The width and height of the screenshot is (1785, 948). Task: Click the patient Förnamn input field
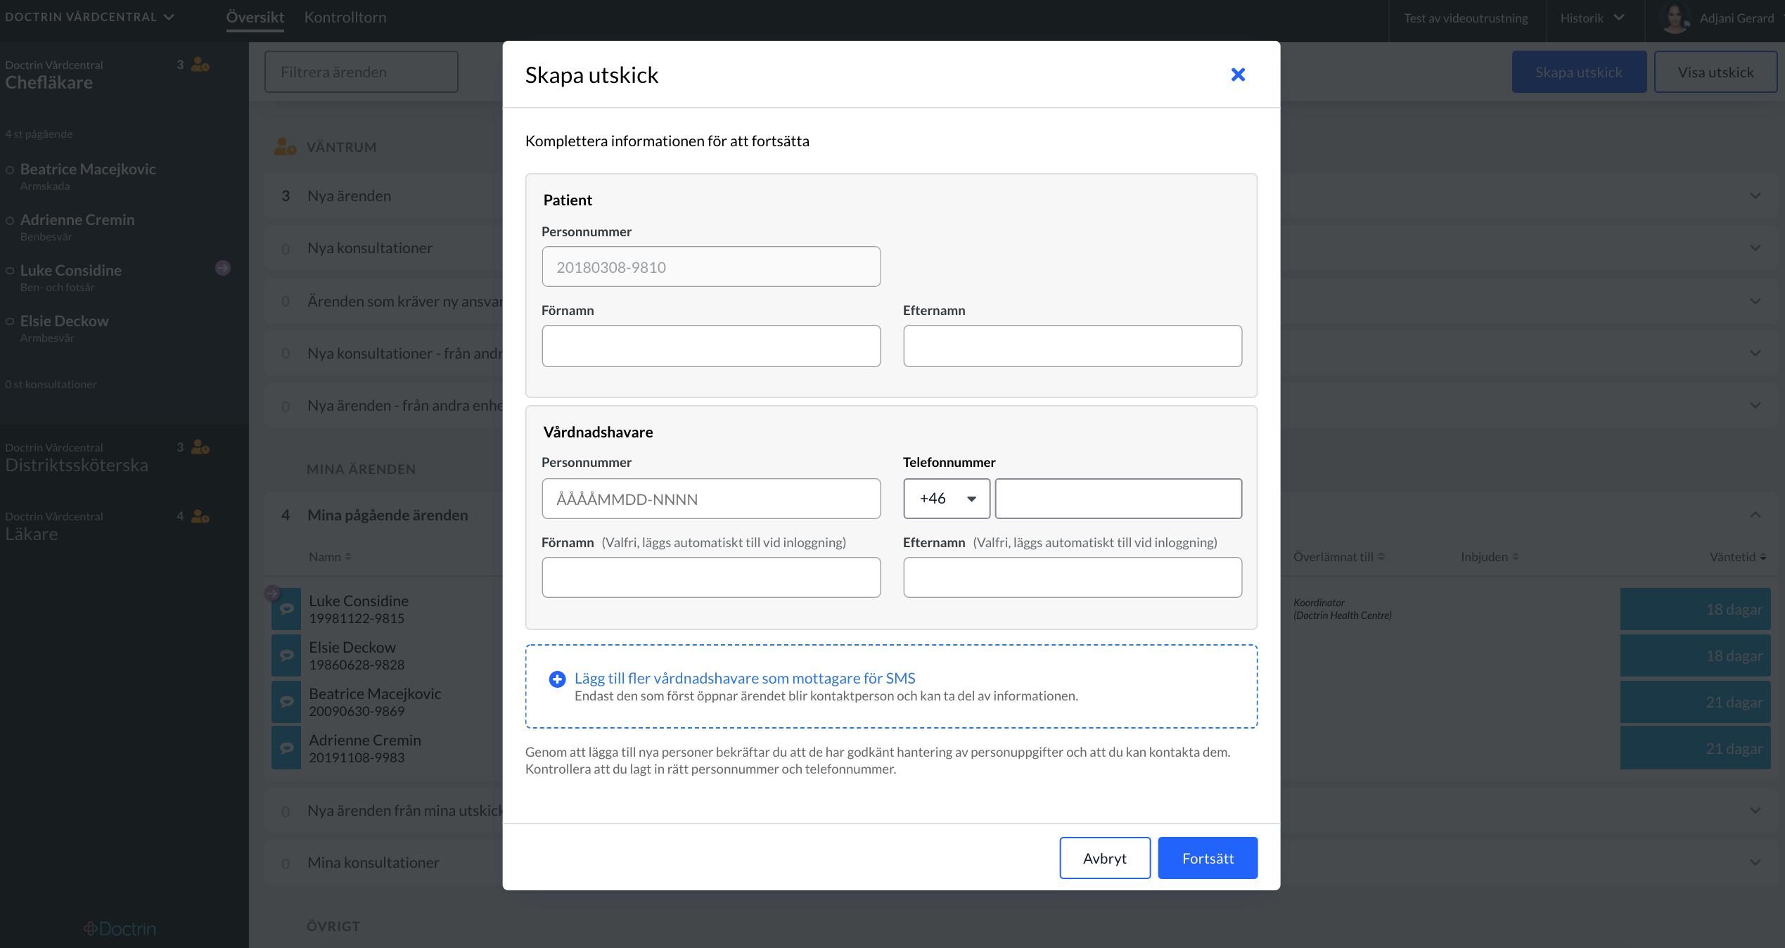[x=711, y=346]
